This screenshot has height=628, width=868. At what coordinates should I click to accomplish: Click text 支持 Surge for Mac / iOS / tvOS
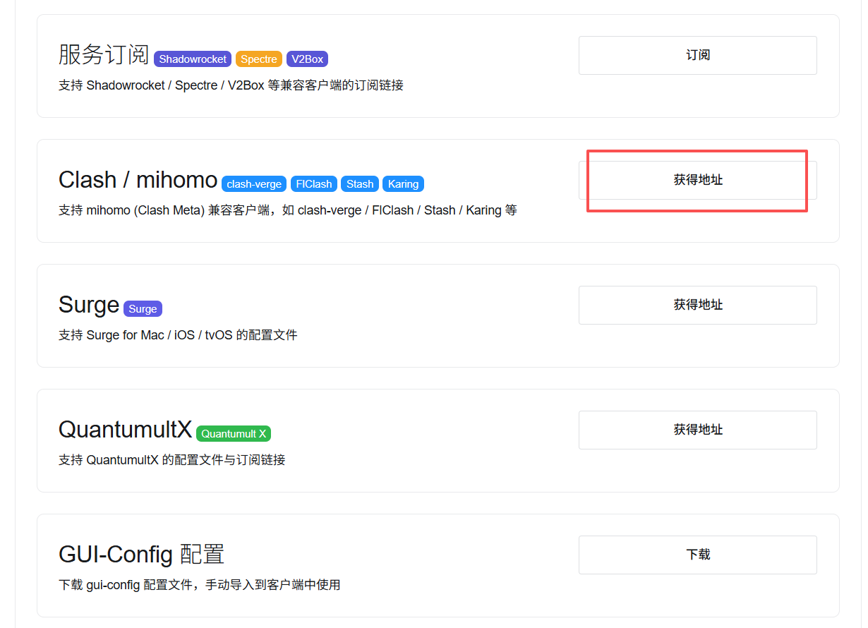(178, 335)
